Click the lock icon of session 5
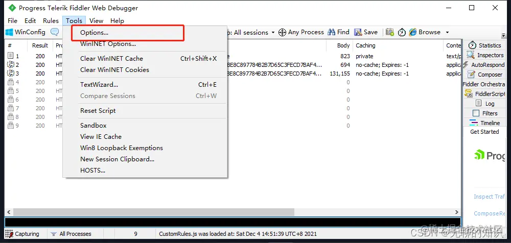The height and width of the screenshot is (243, 511). click(10, 90)
